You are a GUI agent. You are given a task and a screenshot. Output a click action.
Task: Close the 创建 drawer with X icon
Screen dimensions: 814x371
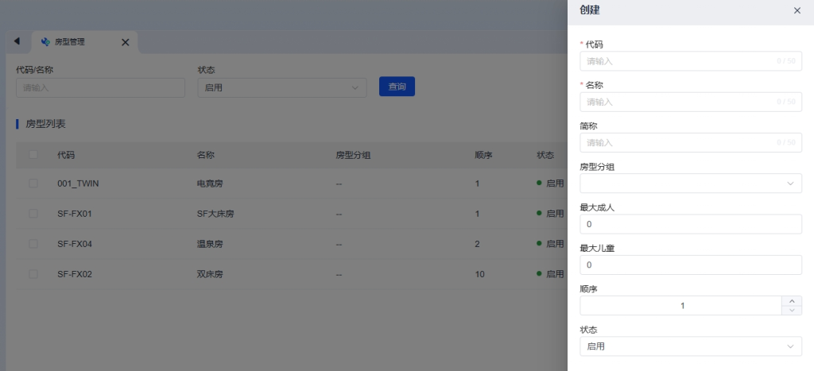(x=797, y=10)
